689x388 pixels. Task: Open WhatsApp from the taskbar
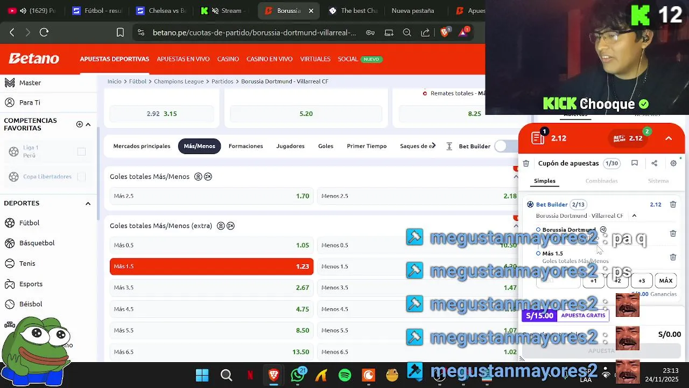tap(297, 375)
